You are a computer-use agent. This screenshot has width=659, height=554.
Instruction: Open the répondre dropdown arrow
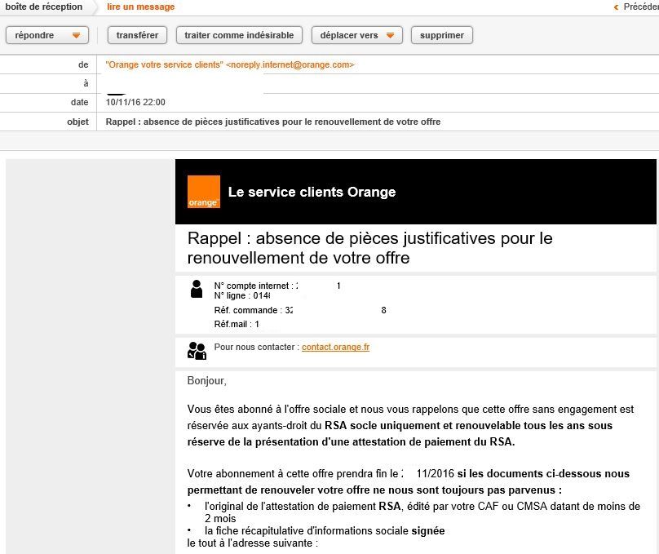pyautogui.click(x=76, y=35)
